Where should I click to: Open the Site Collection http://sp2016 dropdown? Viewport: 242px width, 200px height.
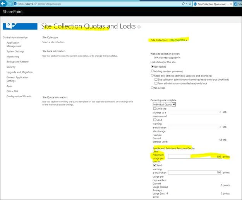(x=169, y=40)
